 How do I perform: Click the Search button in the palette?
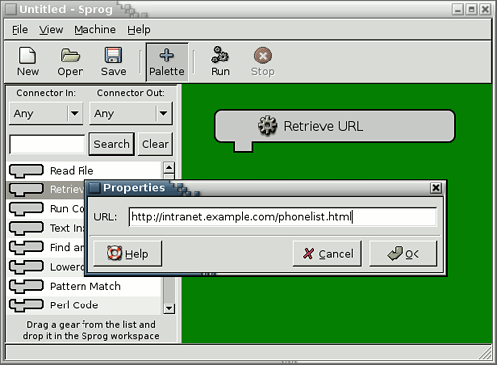(x=111, y=144)
